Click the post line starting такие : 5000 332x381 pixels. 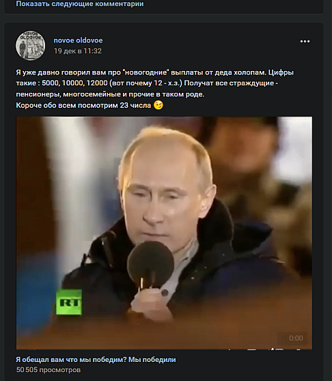click(147, 83)
